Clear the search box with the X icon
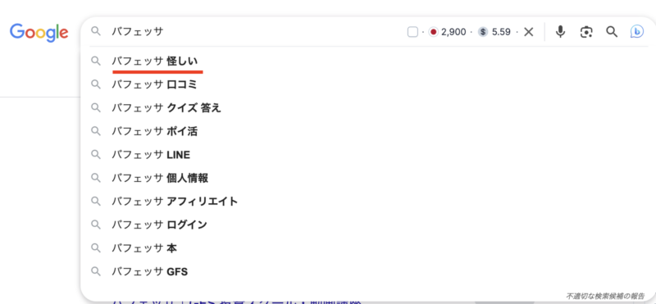Viewport: 656px width, 304px height. point(529,32)
